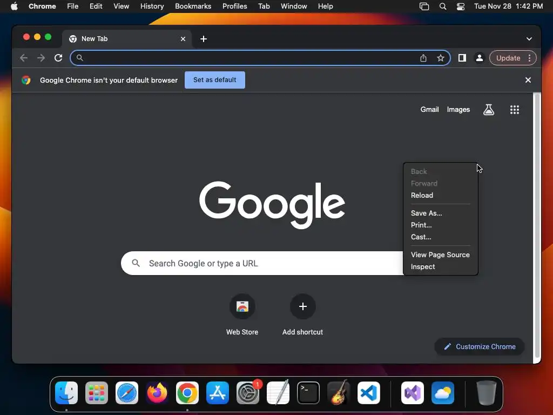Open the Window menu
This screenshot has height=415, width=553.
(x=294, y=6)
